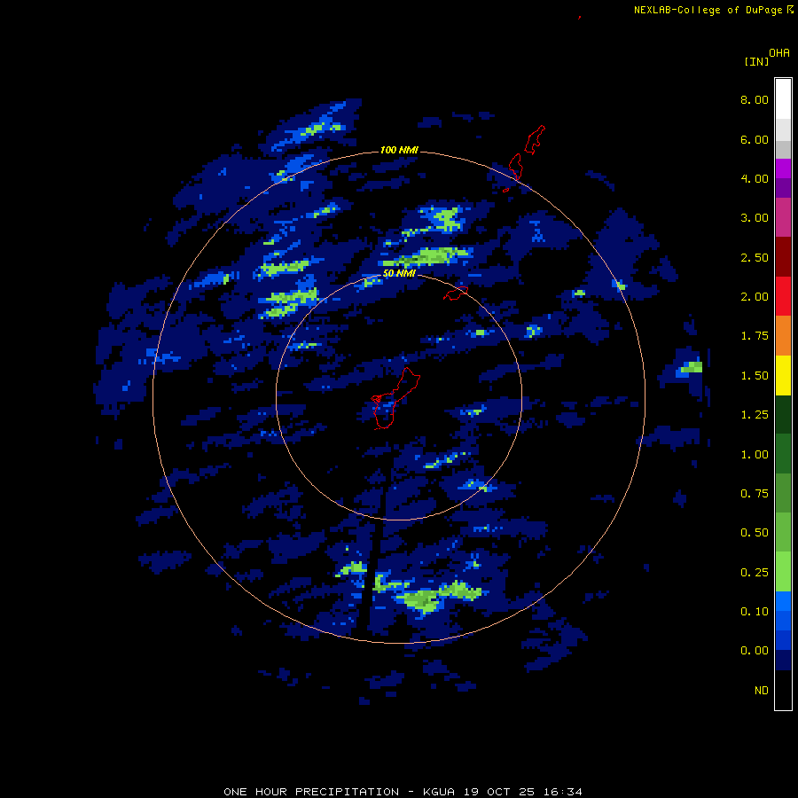Image resolution: width=798 pixels, height=798 pixels.
Task: Select the magenta swatch beside 4.00
Action: (x=783, y=168)
